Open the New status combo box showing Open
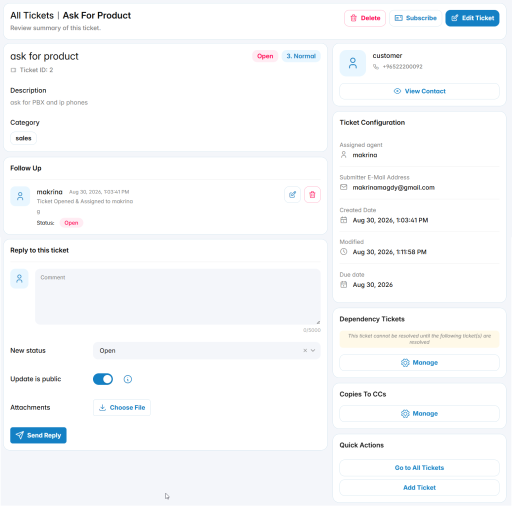The height and width of the screenshot is (506, 512). pyautogui.click(x=206, y=350)
